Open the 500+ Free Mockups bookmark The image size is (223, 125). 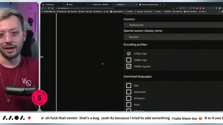pyautogui.click(x=191, y=11)
